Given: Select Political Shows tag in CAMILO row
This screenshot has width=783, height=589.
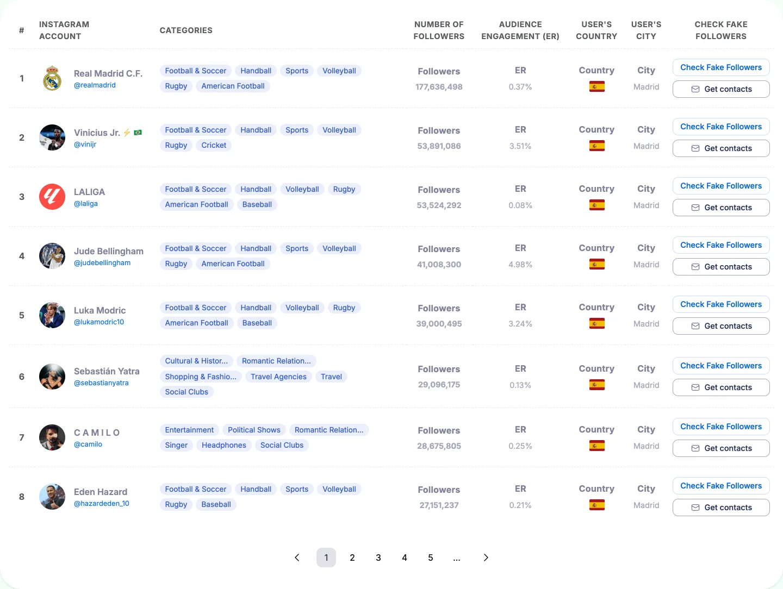Looking at the screenshot, I should click(x=254, y=430).
